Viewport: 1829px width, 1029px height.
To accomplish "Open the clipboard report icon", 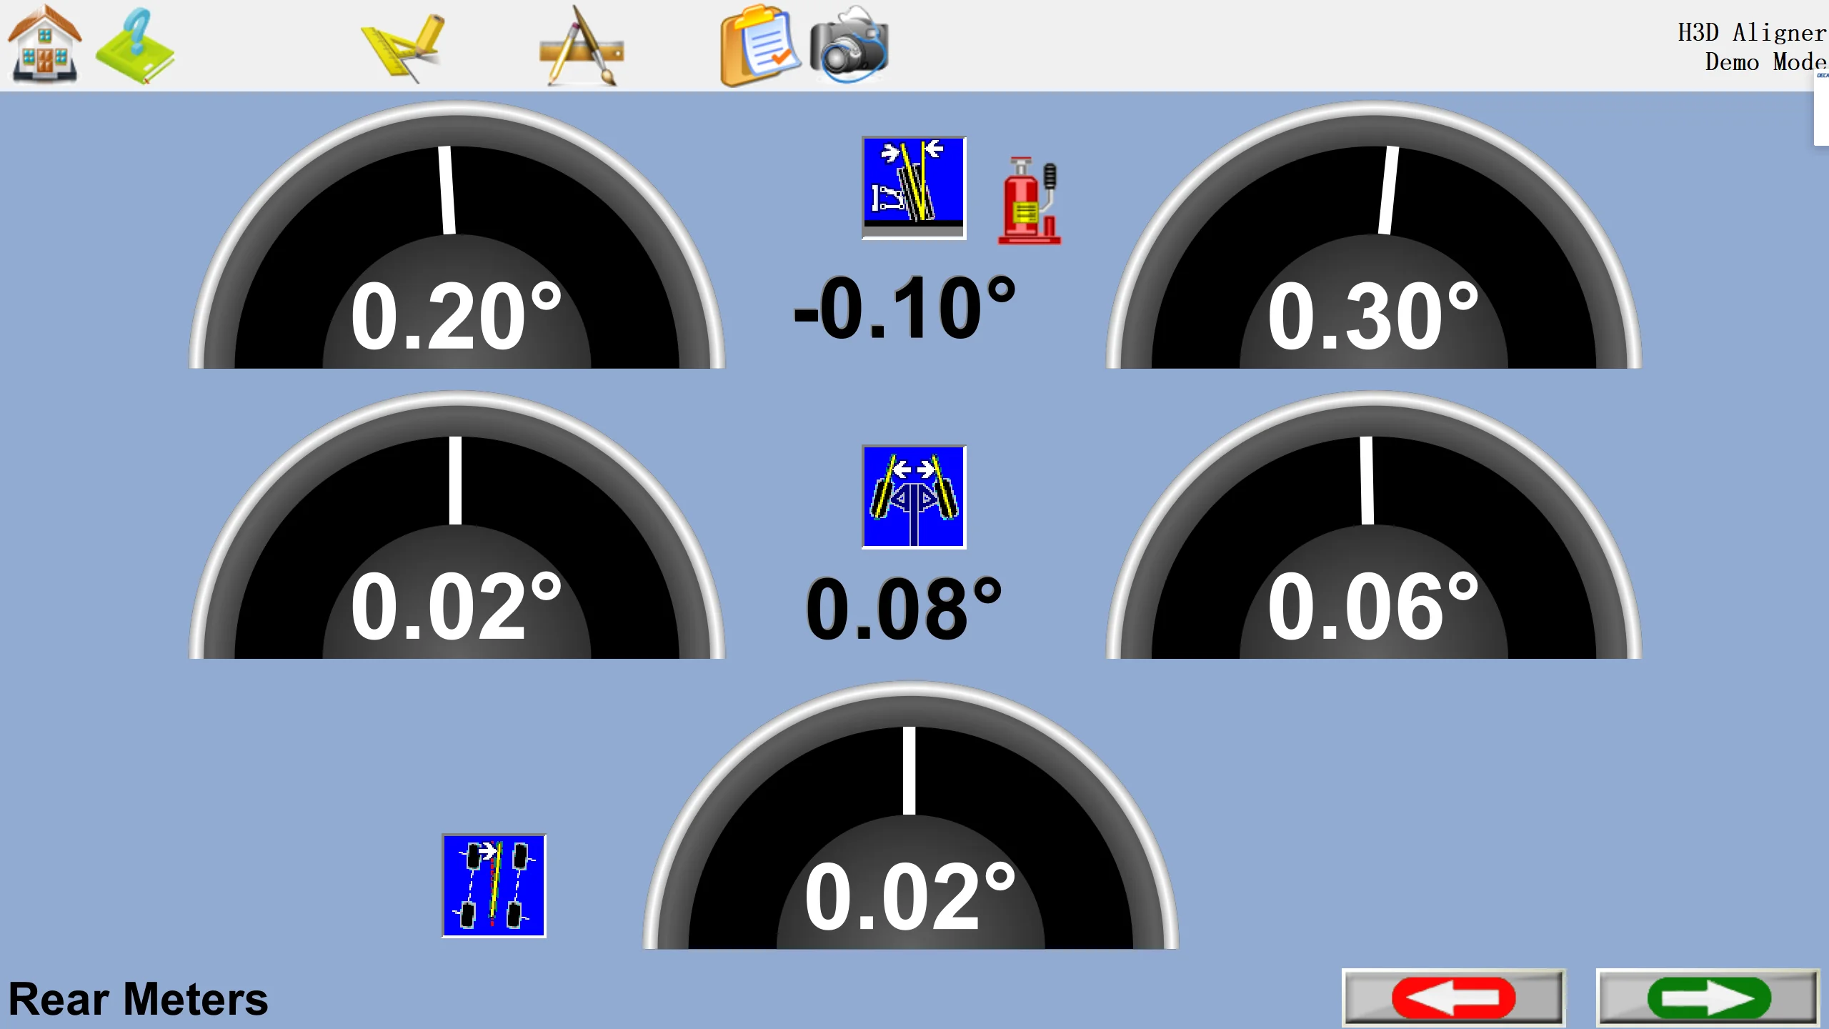I will point(759,46).
